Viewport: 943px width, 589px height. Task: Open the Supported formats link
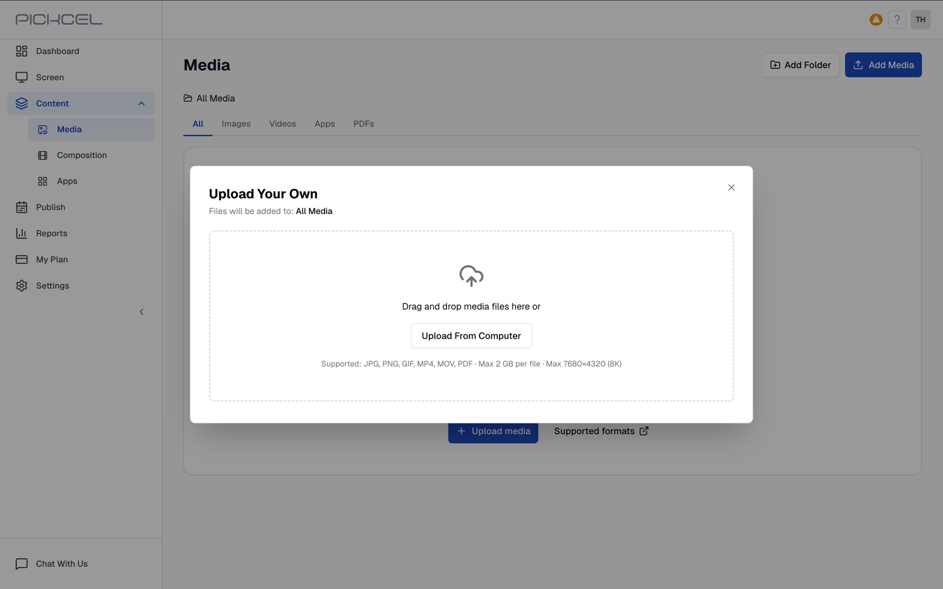tap(601, 431)
